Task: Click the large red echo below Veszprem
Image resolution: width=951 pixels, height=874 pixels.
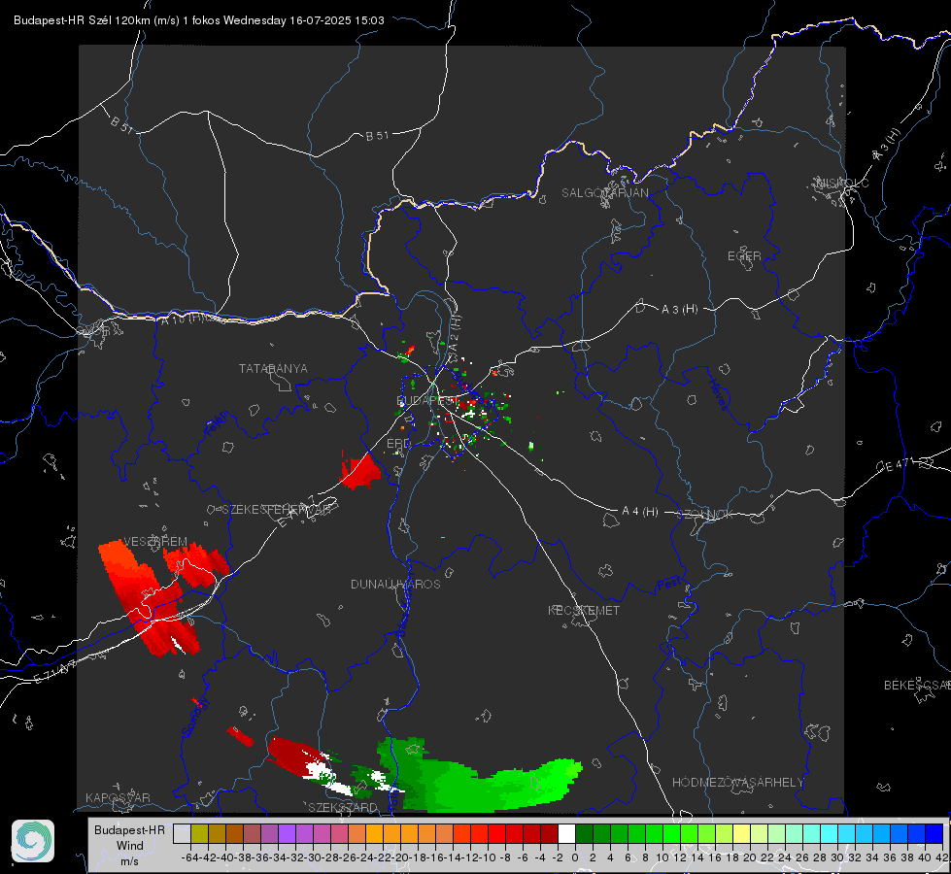Action: point(149,597)
